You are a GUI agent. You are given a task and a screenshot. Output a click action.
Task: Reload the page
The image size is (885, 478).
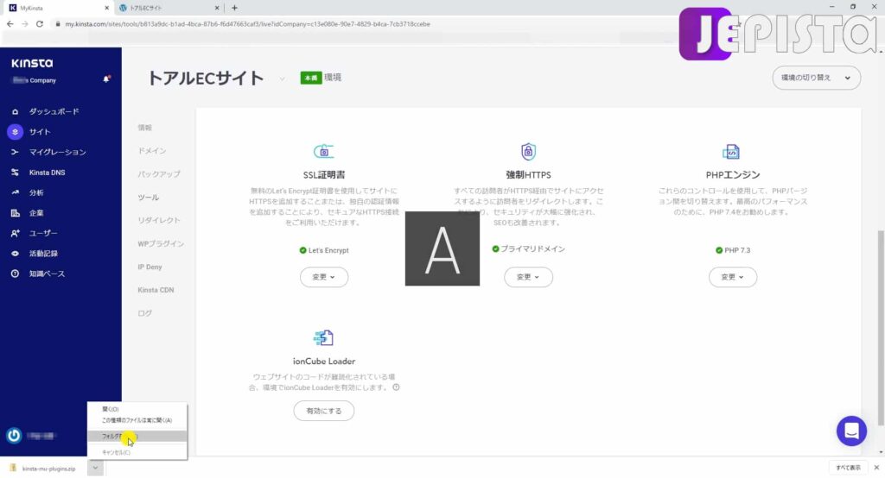(40, 24)
